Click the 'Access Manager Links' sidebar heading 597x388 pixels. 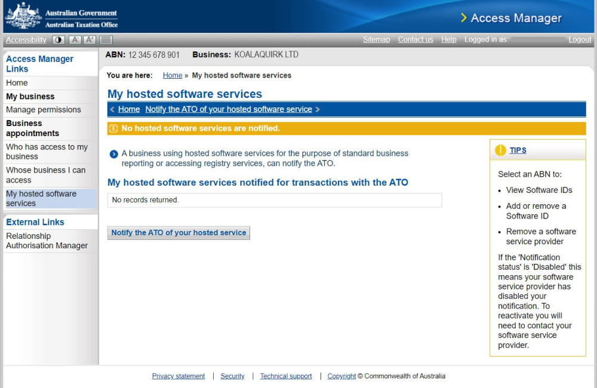click(x=39, y=64)
